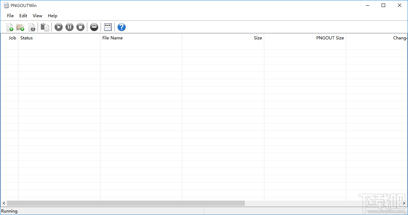Image resolution: width=408 pixels, height=215 pixels.
Task: Minimize the PNGOUTWin window
Action: point(368,6)
